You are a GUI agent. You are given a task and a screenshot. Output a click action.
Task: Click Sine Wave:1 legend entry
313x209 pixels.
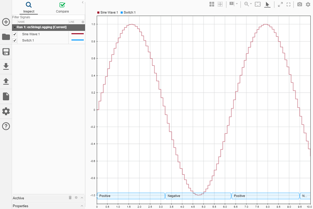[x=108, y=13]
